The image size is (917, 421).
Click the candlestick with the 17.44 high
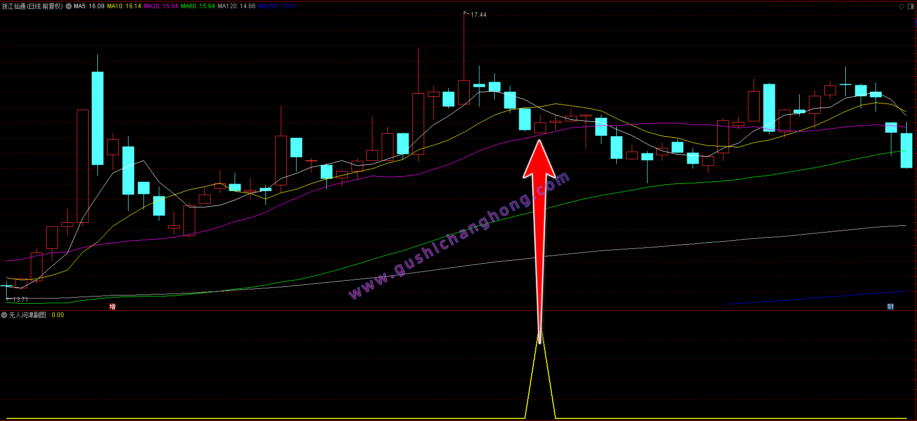click(464, 92)
